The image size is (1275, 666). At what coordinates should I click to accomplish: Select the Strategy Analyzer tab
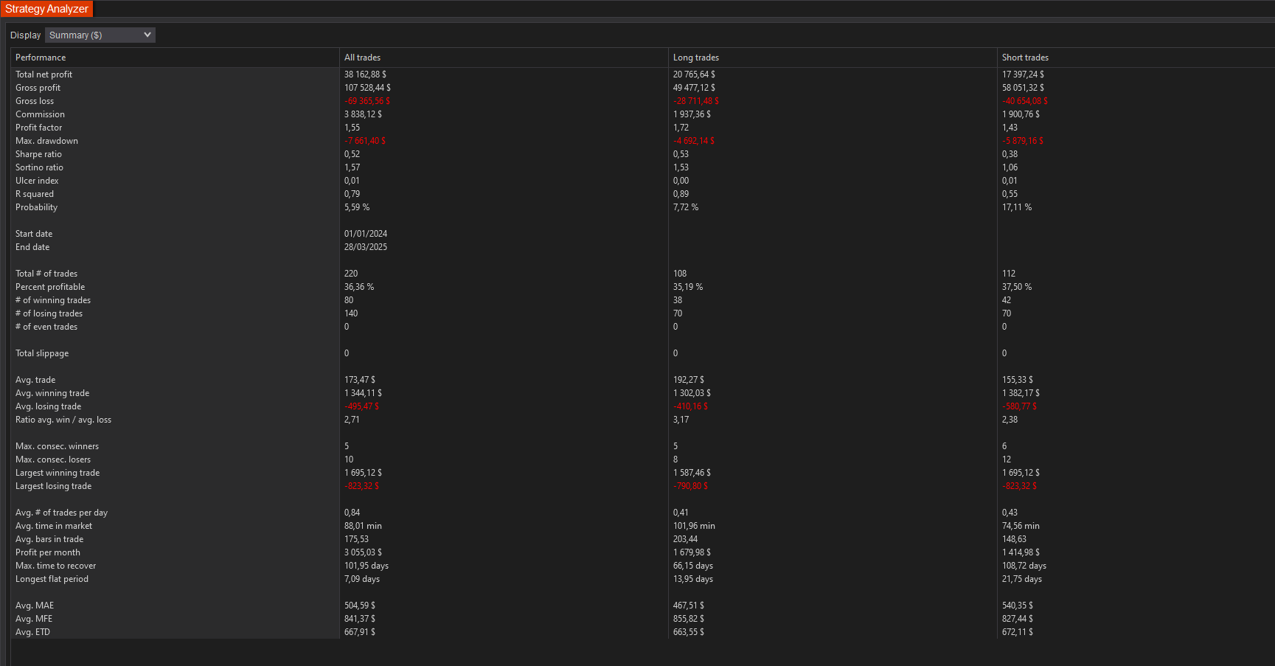(46, 9)
